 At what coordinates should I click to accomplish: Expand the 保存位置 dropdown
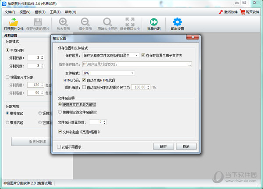(137, 55)
